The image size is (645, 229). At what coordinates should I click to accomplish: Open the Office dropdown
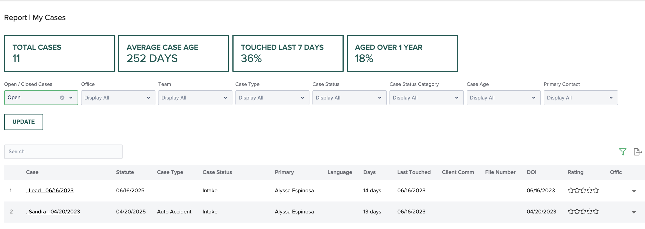pyautogui.click(x=118, y=98)
